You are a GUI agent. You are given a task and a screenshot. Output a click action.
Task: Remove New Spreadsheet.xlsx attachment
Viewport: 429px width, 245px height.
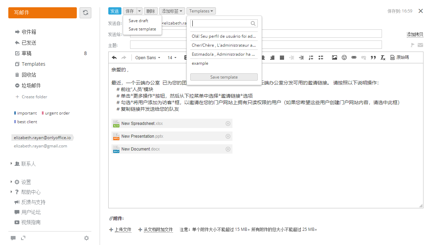pos(228,124)
